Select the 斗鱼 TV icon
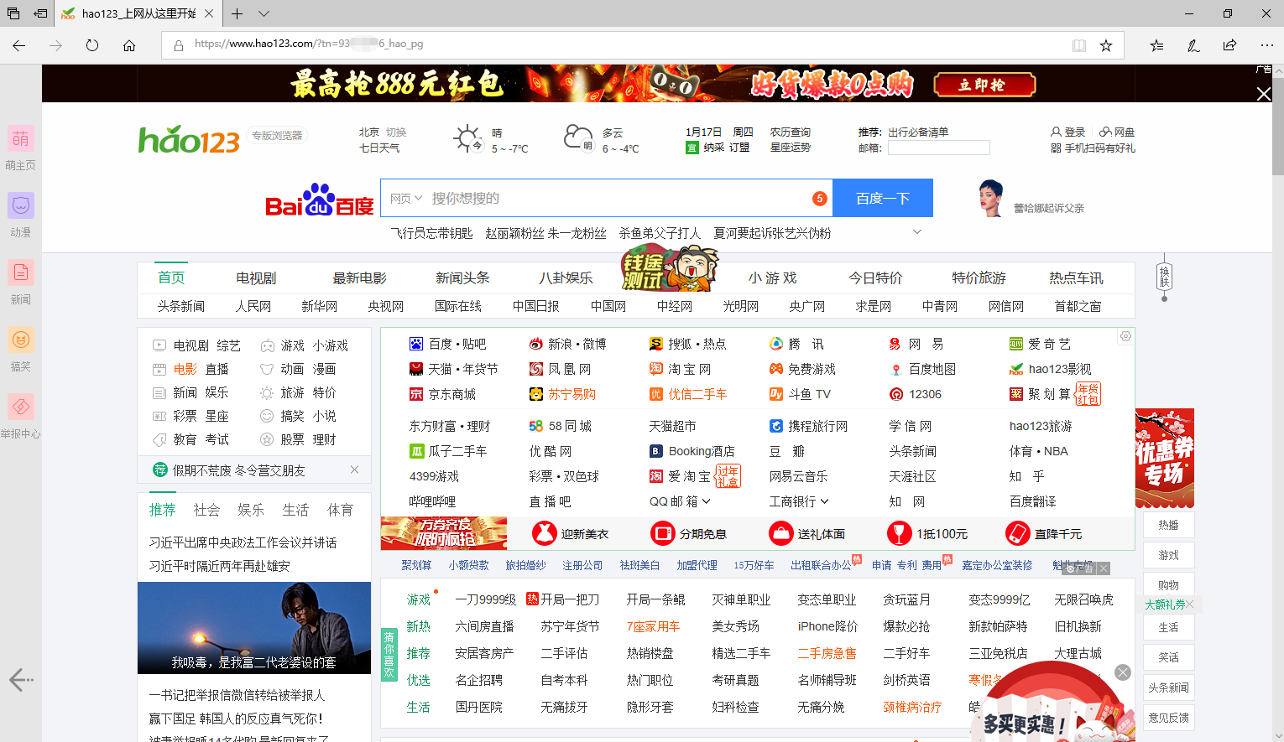This screenshot has width=1284, height=742. coord(775,393)
